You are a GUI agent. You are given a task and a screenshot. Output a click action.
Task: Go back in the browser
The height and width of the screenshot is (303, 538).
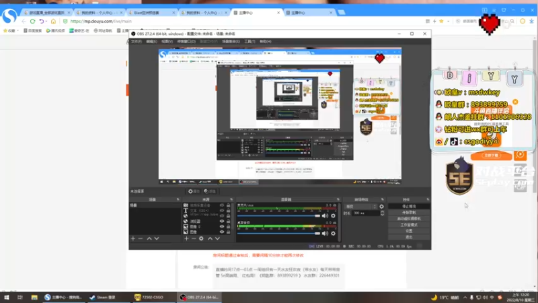(24, 22)
